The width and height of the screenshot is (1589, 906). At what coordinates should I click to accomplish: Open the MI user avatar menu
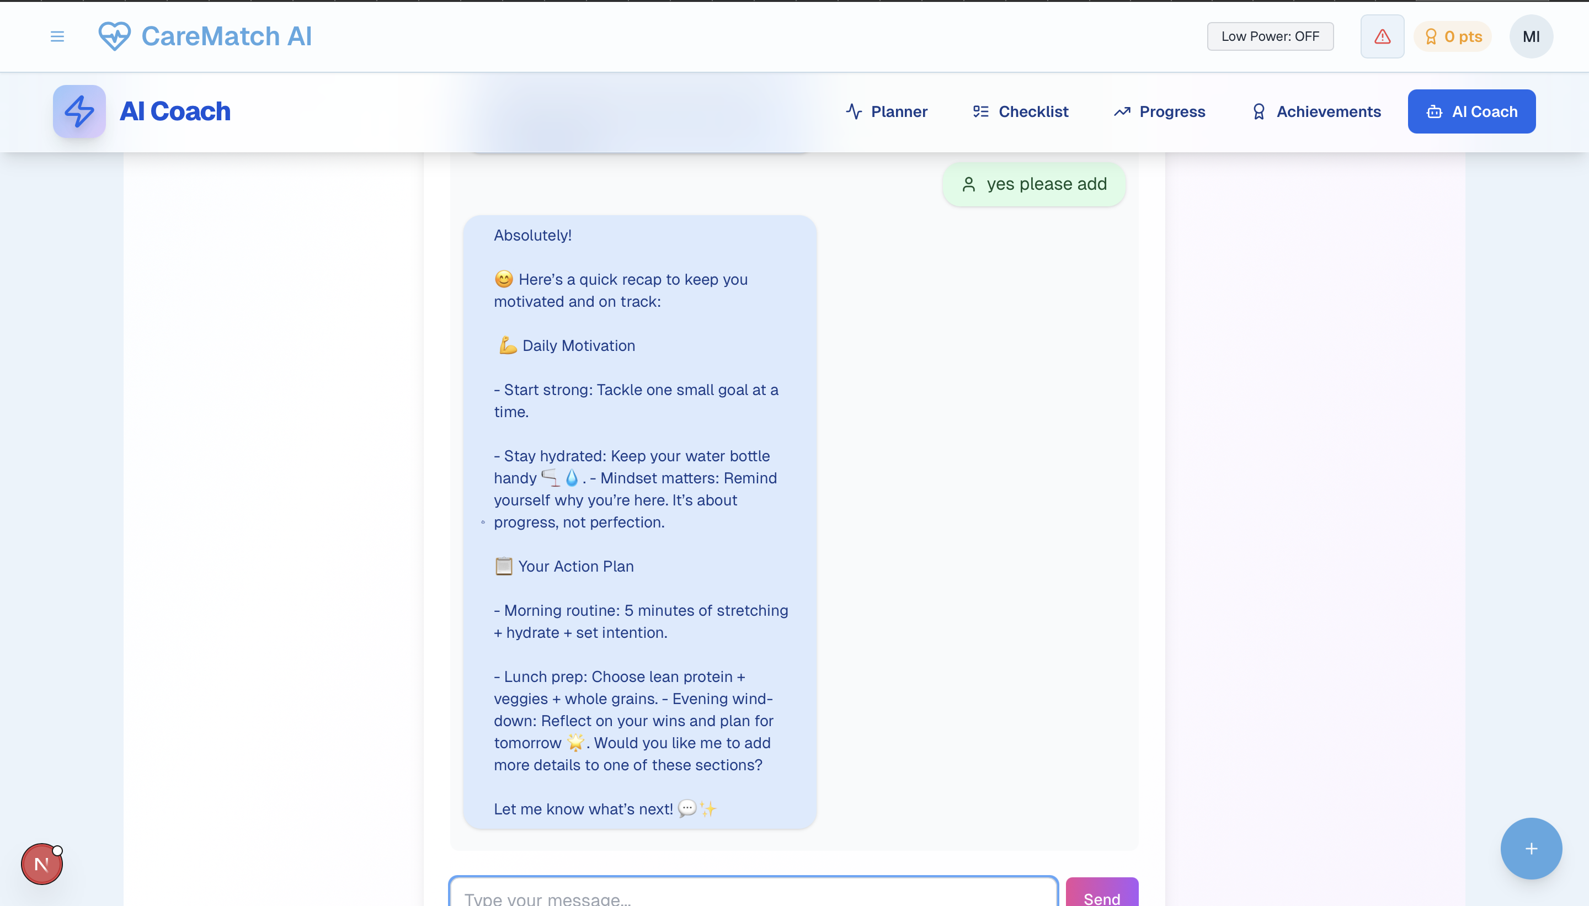(1531, 37)
